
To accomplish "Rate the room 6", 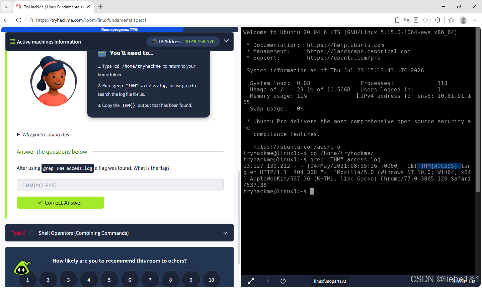I will (130, 280).
